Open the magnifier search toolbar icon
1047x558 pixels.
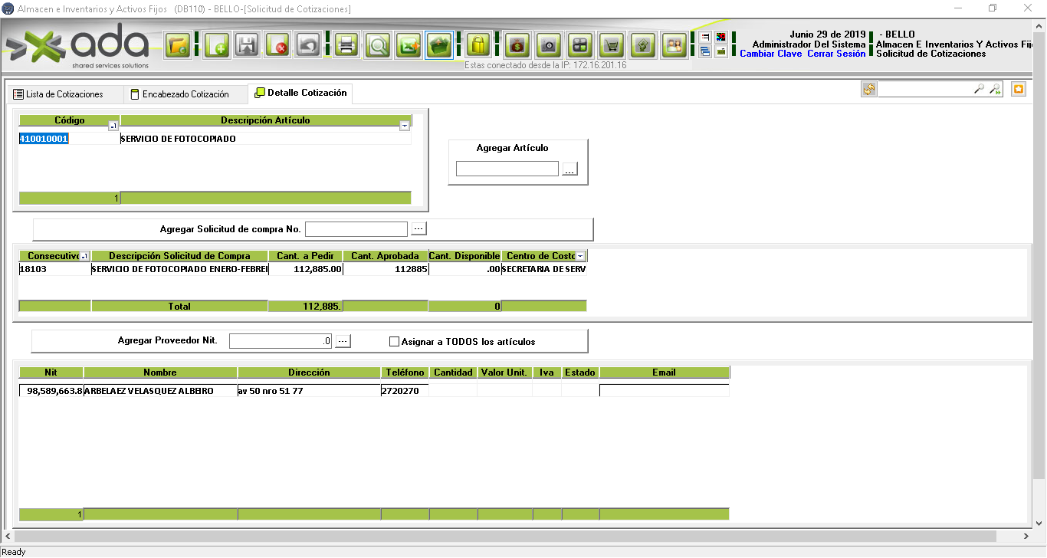[378, 45]
